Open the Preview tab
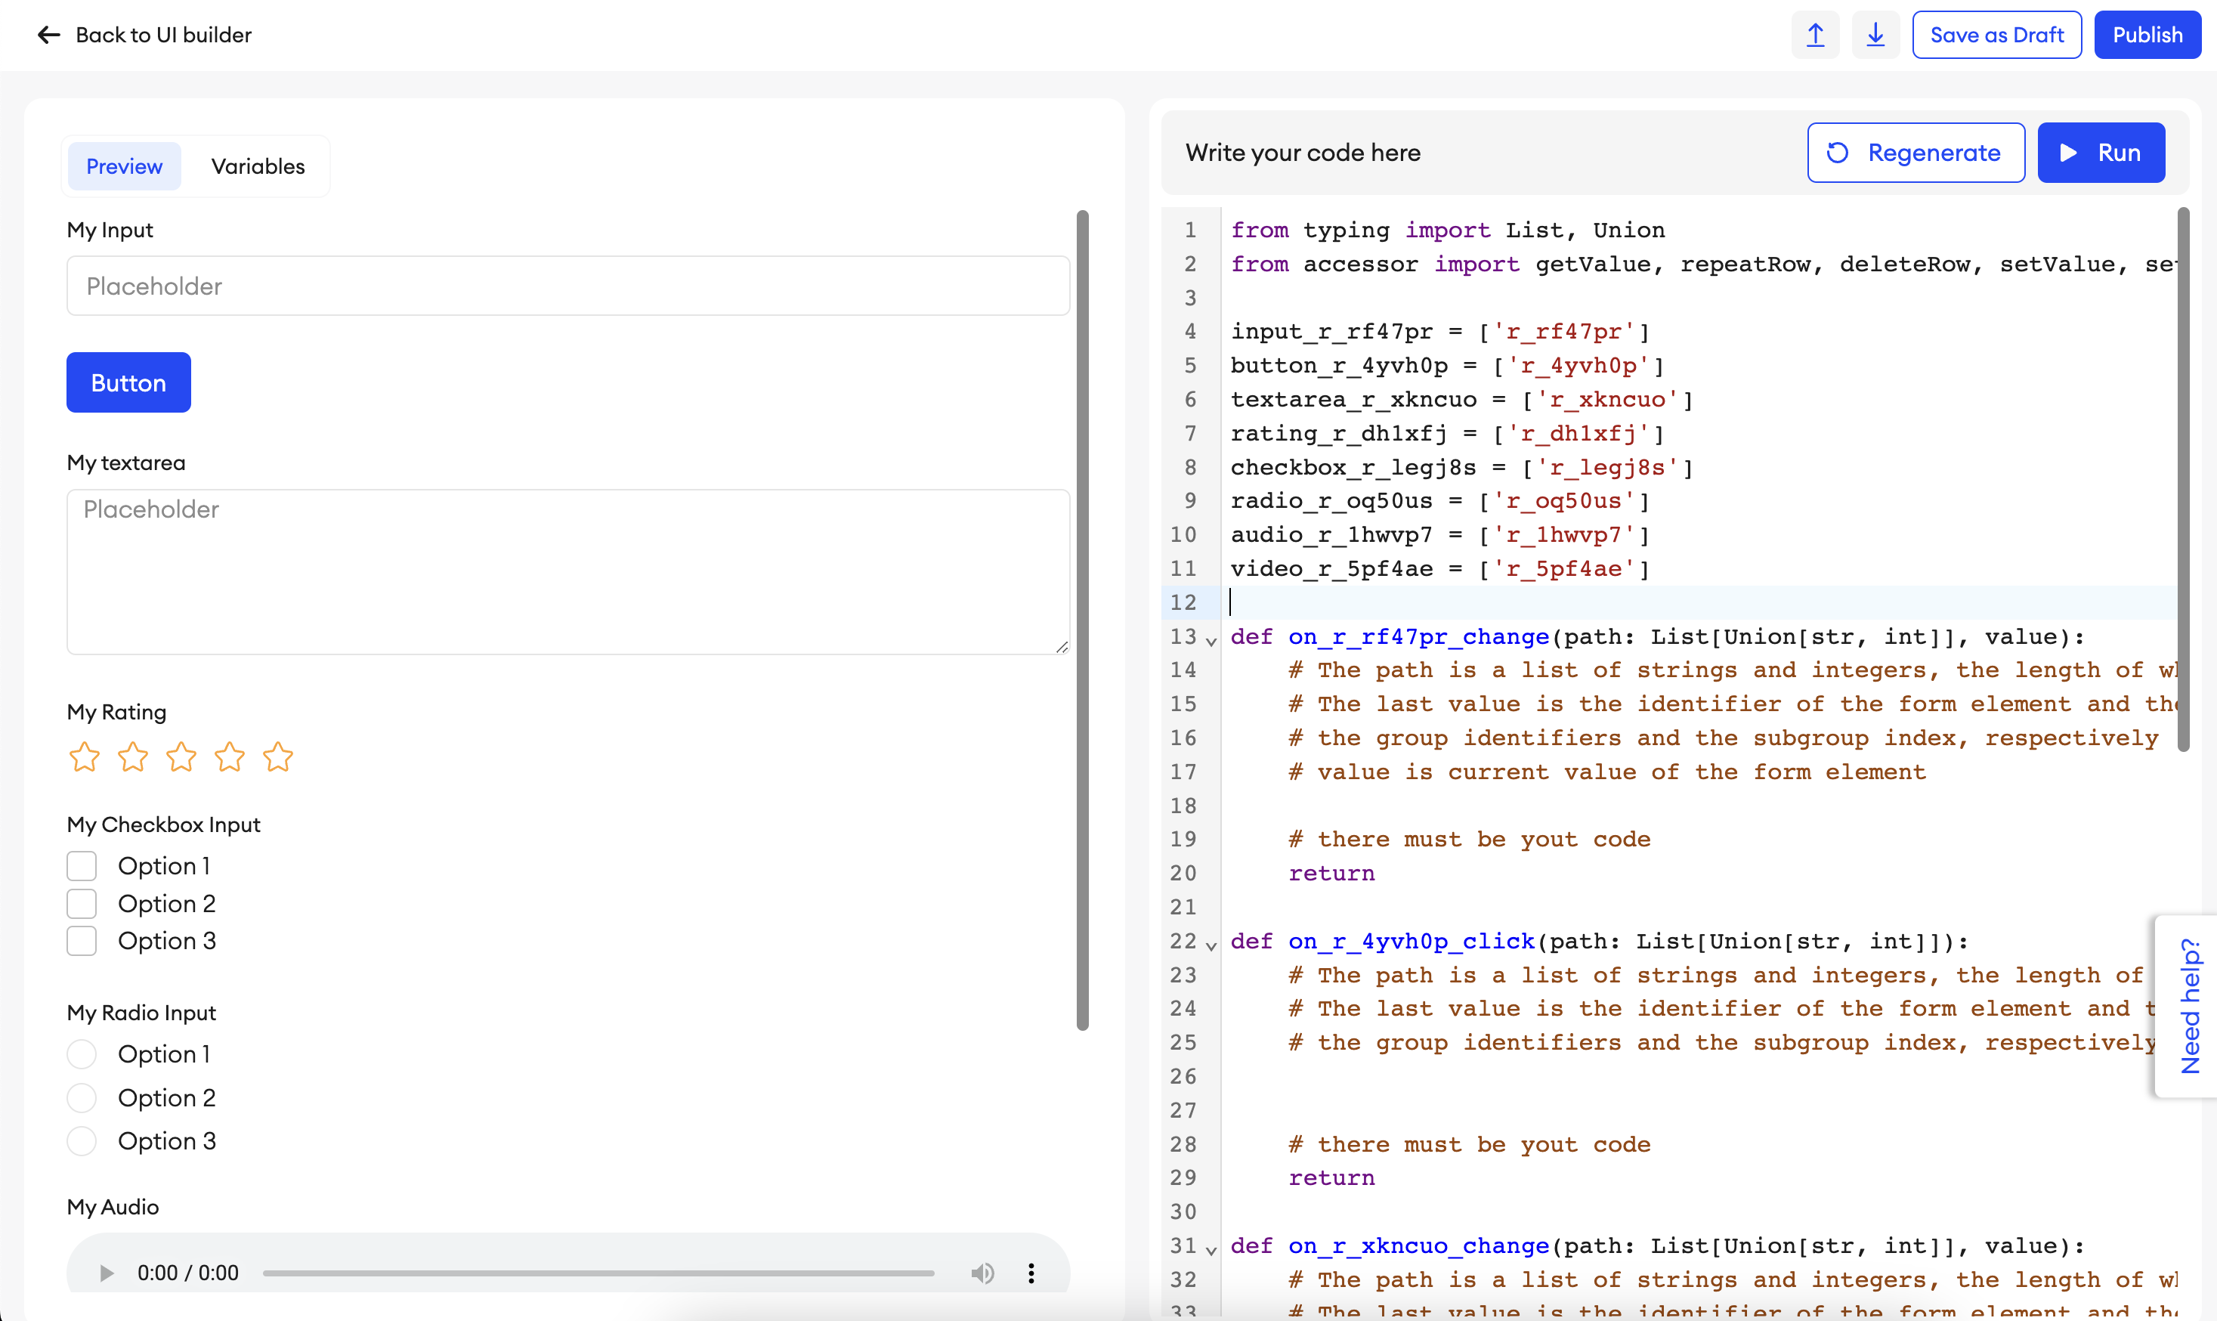The width and height of the screenshot is (2217, 1321). pyautogui.click(x=125, y=166)
